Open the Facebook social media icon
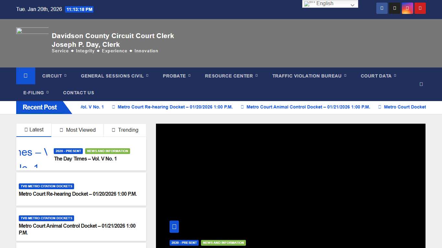Viewport: 442px width, 248px height. pos(382,8)
